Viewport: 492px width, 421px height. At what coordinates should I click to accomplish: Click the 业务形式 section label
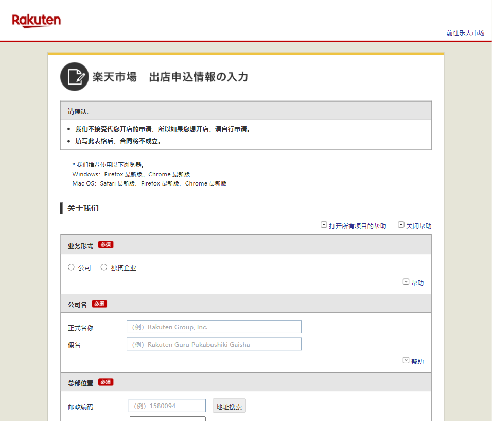[80, 246]
